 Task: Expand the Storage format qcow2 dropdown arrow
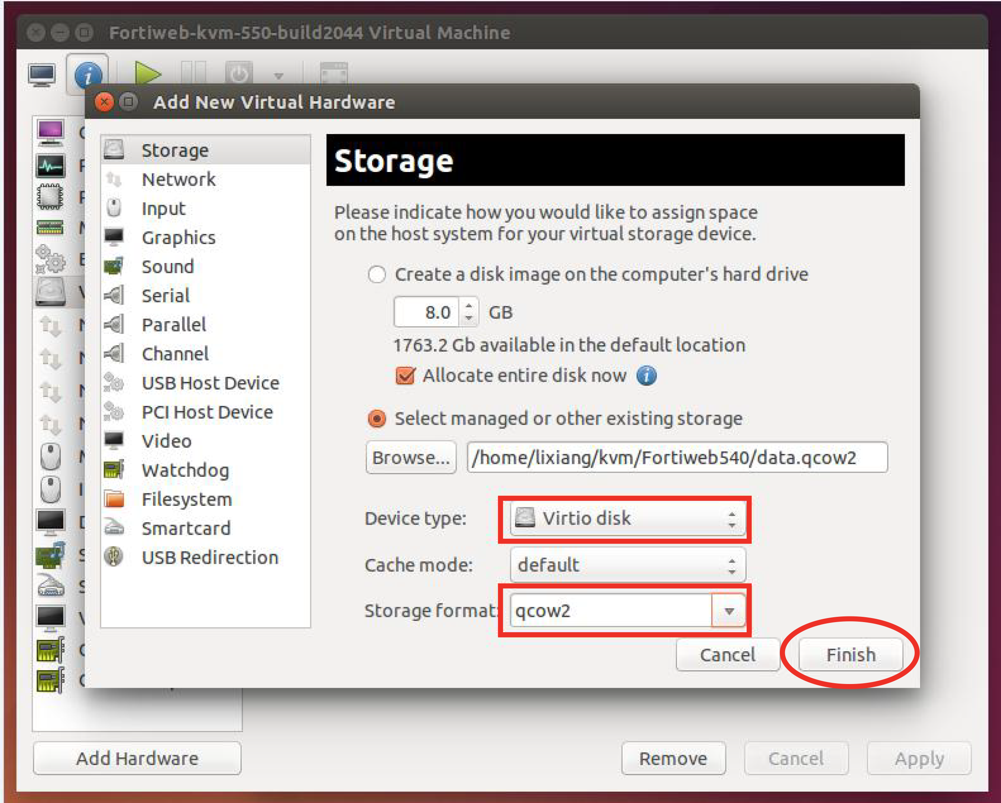tap(729, 611)
